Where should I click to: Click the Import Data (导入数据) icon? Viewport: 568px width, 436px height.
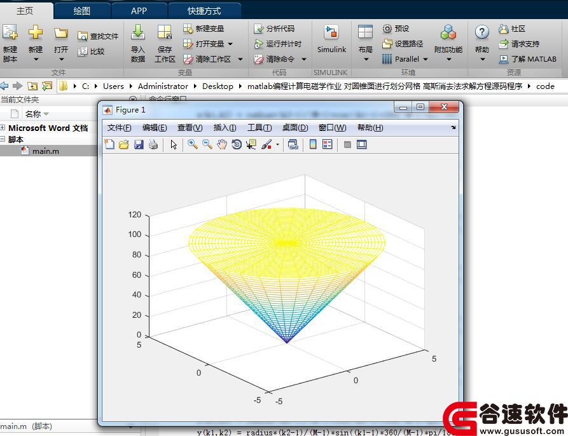click(x=137, y=32)
